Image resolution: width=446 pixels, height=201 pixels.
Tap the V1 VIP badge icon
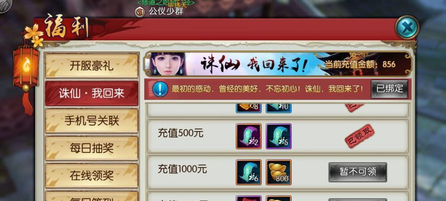139,12
